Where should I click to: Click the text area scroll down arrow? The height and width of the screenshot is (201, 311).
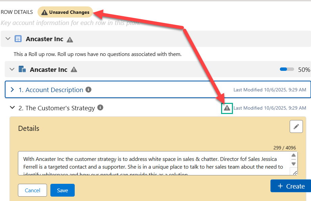293,164
